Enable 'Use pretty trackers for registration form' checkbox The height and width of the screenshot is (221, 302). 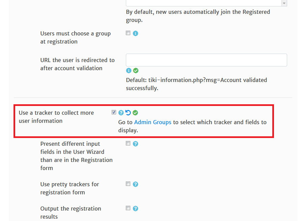pos(128,184)
